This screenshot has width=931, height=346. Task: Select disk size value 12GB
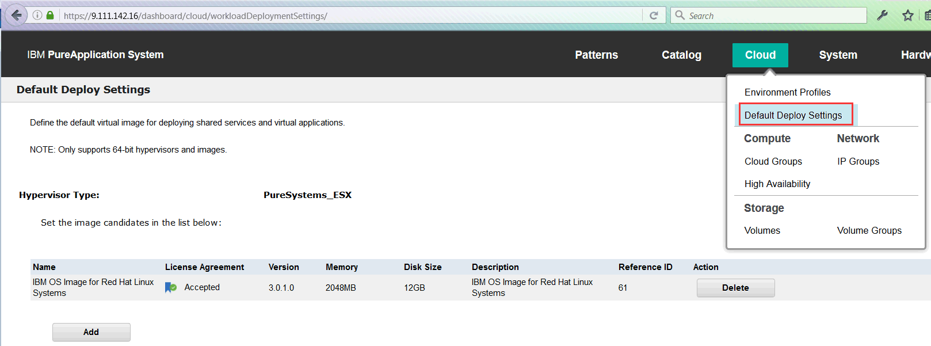[414, 288]
